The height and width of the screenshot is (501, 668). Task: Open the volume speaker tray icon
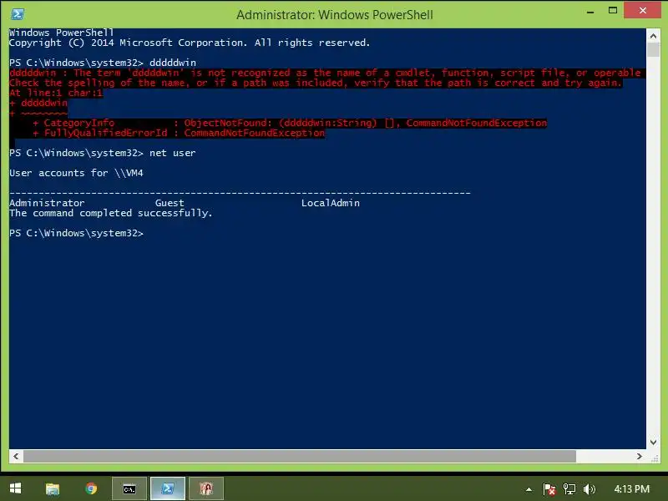pos(590,489)
